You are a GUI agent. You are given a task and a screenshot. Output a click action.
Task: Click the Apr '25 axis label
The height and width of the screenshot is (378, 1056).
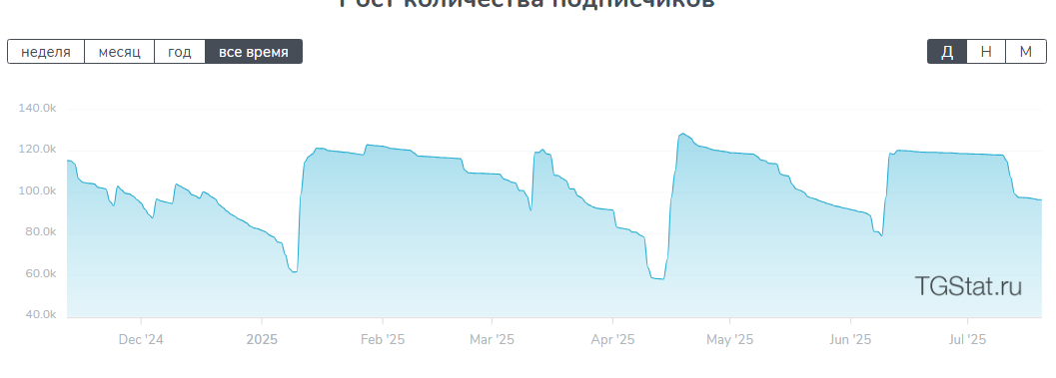coord(612,340)
